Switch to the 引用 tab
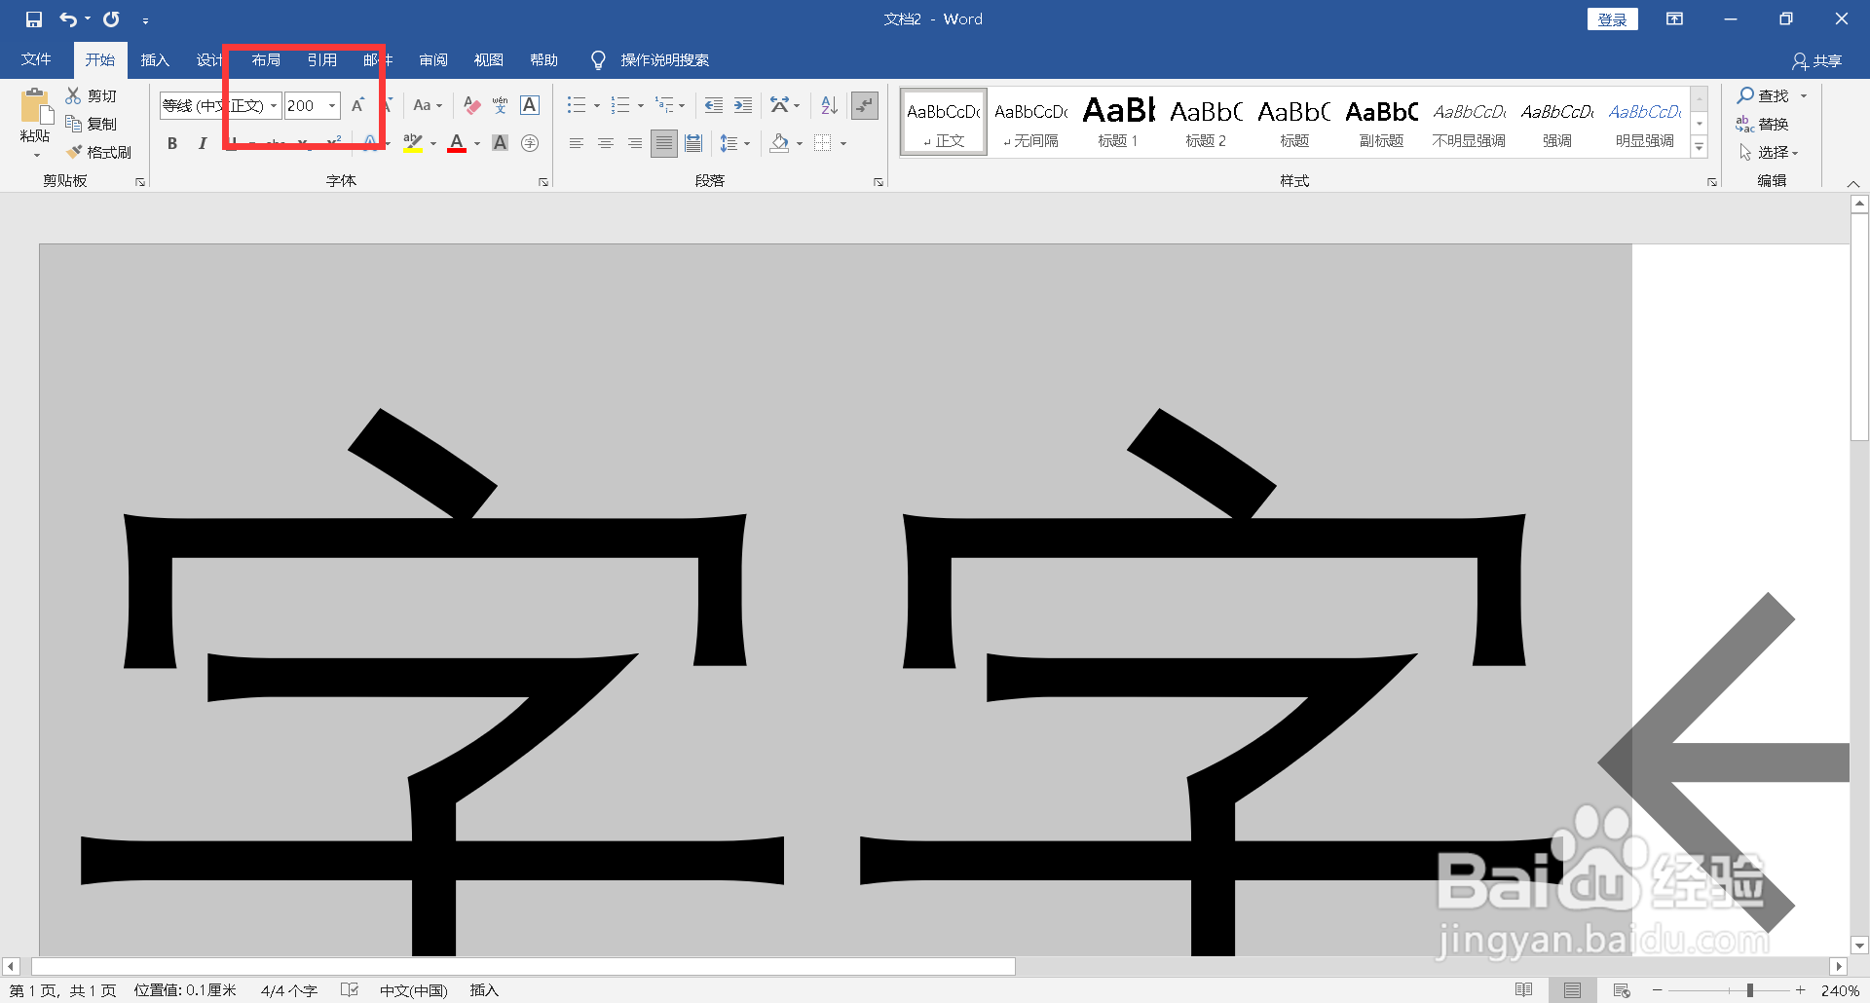 click(322, 60)
